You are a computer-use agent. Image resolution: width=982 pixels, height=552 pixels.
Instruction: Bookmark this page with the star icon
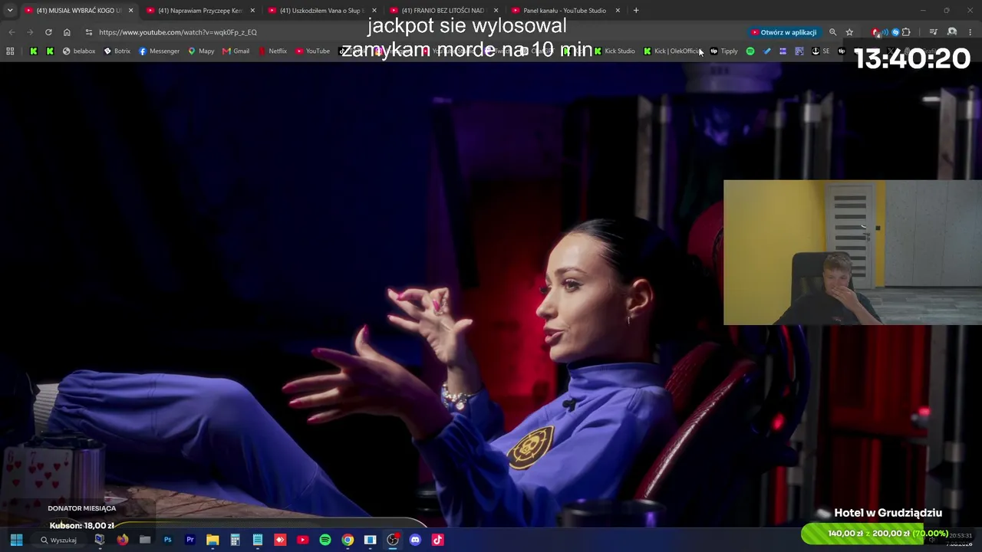(849, 32)
